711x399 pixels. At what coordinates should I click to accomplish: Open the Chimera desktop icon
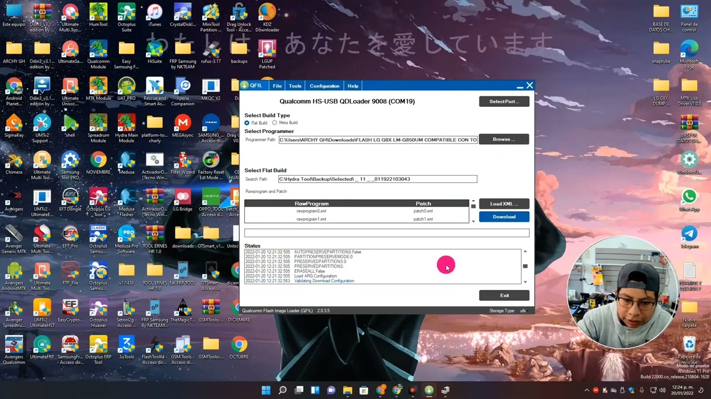tap(14, 163)
